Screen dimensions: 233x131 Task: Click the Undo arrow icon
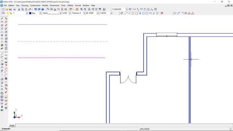(x=36, y=9)
